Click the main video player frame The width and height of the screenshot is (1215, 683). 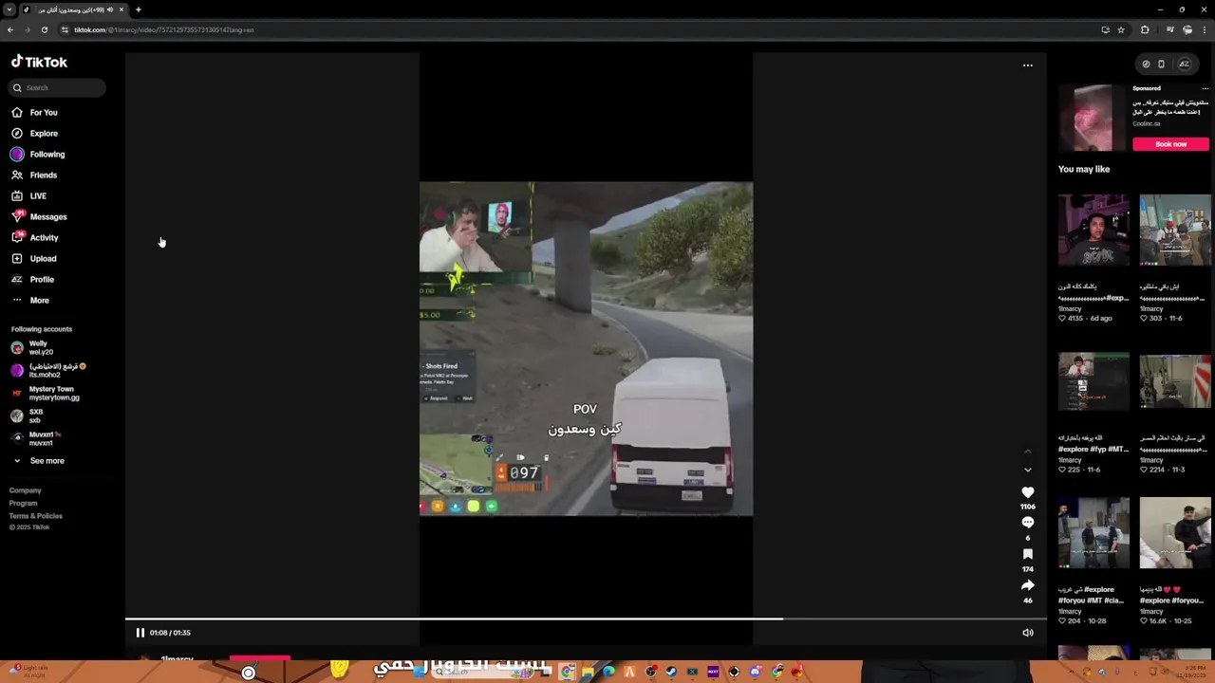coord(586,349)
